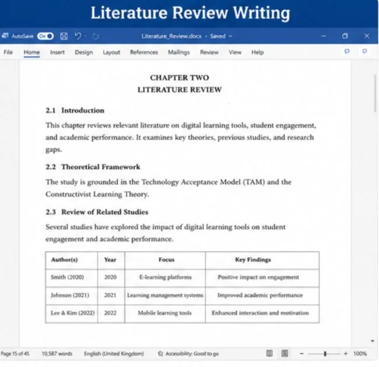Toggle the AutoSave switch

pos(45,36)
